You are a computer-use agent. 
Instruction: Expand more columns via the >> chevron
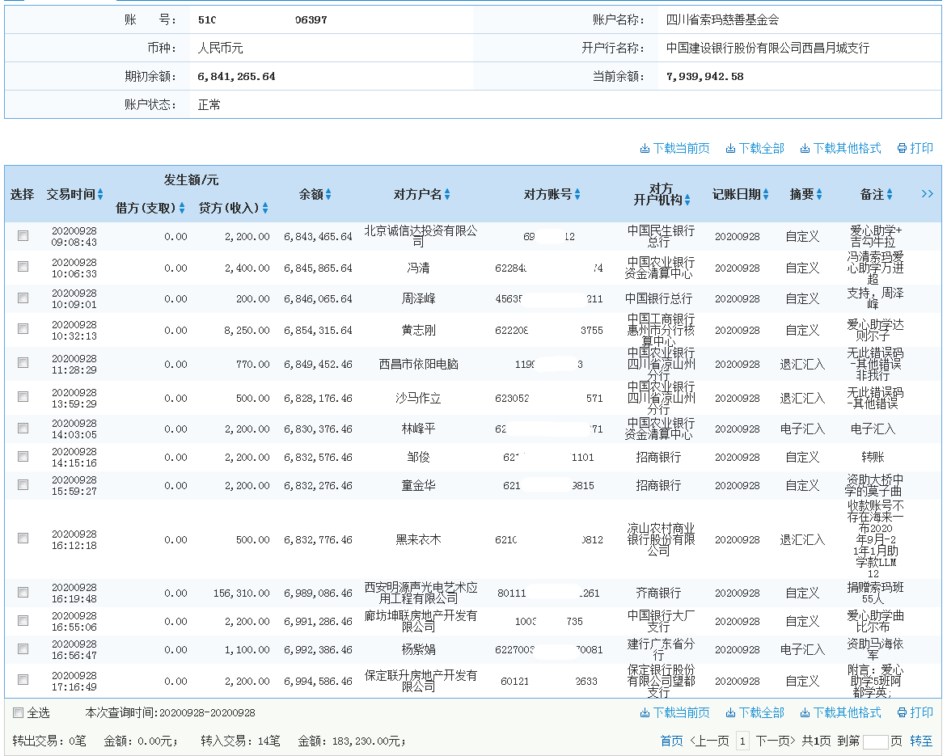(x=928, y=193)
